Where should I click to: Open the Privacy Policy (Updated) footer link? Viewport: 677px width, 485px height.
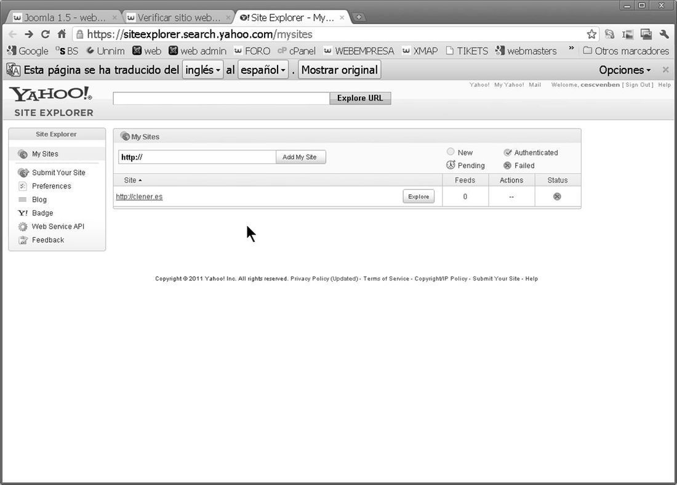324,279
